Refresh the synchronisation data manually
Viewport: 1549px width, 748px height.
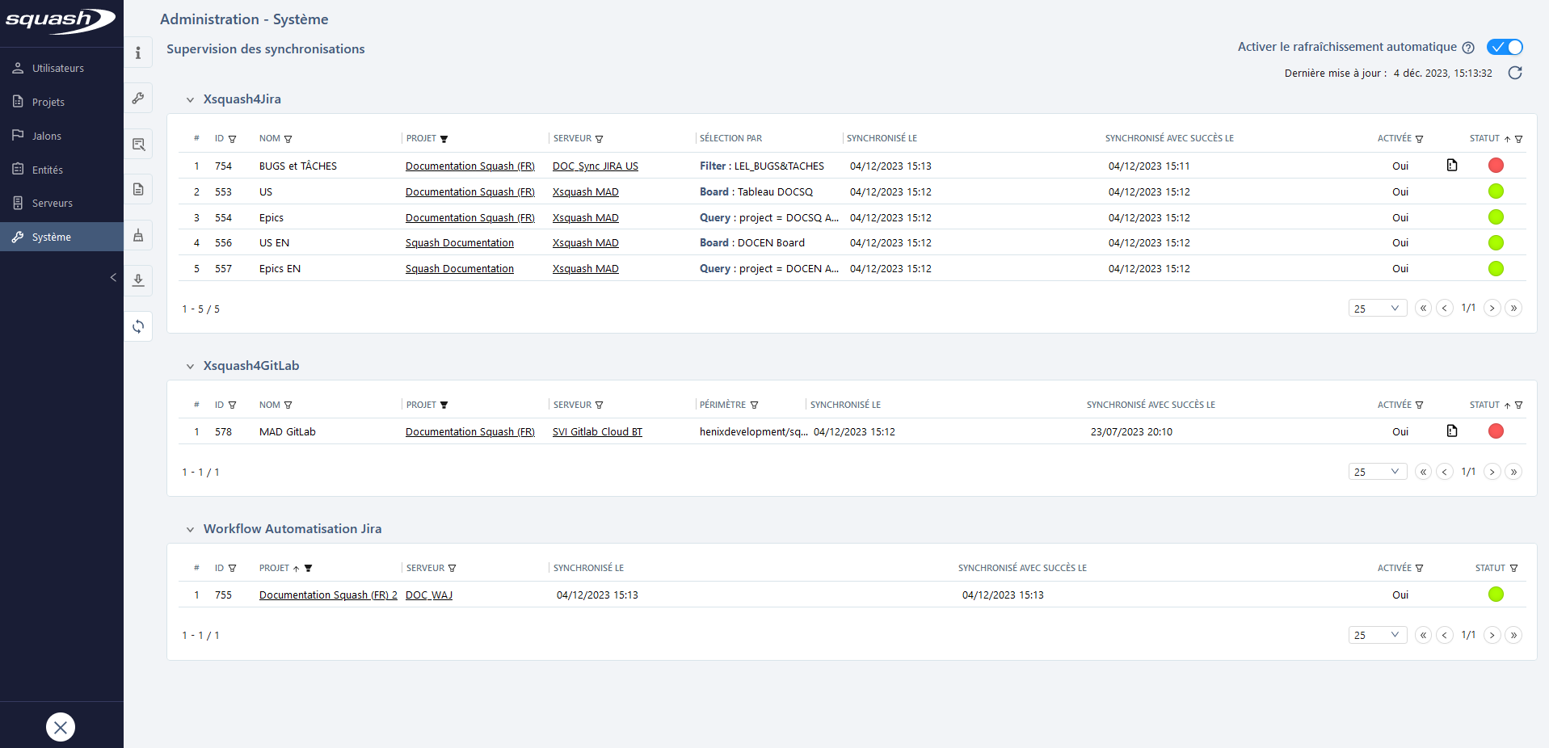pyautogui.click(x=1515, y=73)
